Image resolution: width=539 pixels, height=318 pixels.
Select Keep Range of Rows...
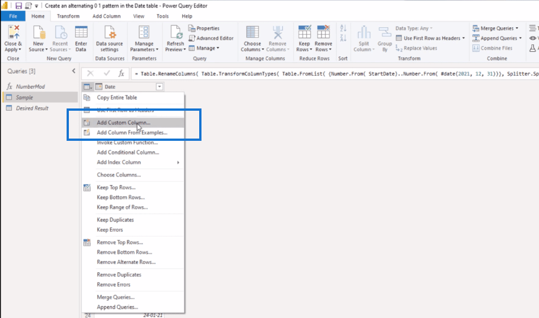pos(133,207)
